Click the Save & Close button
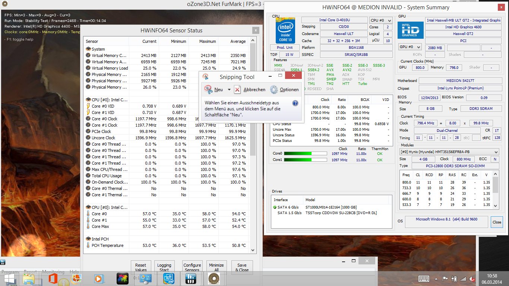This screenshot has width=509, height=286. pos(242,267)
